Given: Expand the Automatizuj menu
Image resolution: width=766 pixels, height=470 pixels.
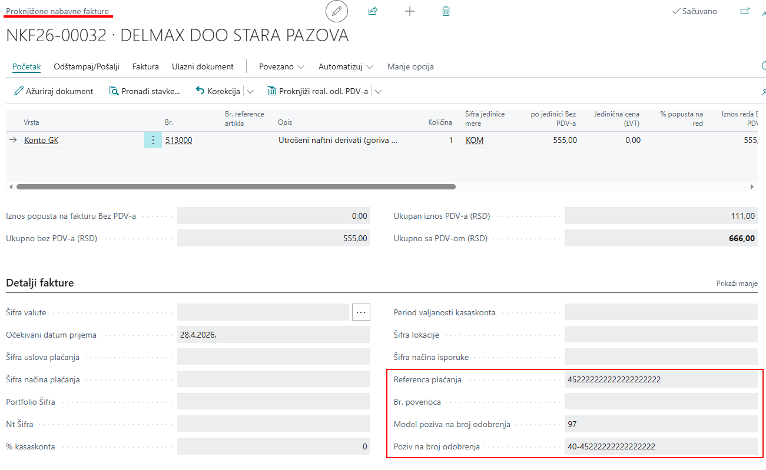Looking at the screenshot, I should click(346, 66).
